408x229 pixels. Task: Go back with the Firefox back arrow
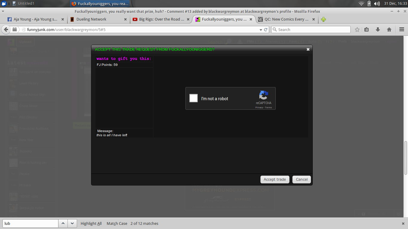click(x=6, y=30)
